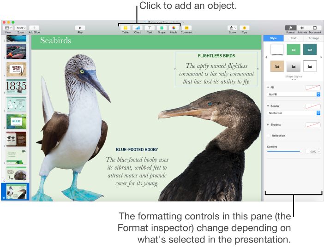
Task: Open the Zoom 100% dropdown
Action: [21, 28]
